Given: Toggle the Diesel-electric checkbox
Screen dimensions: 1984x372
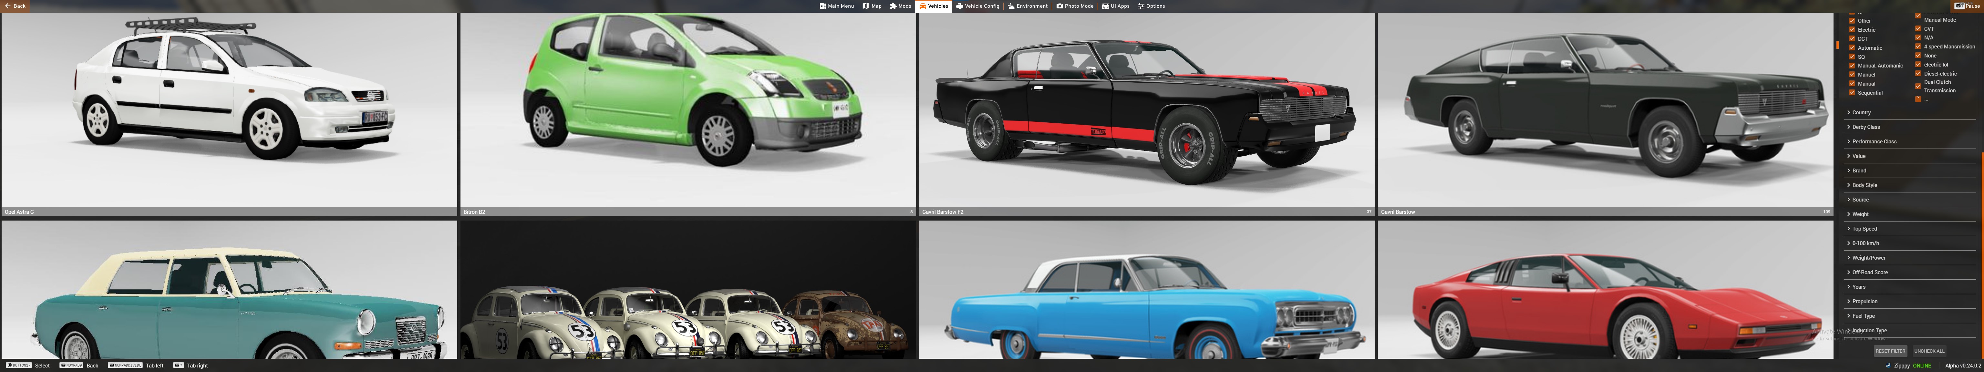Looking at the screenshot, I should point(1918,73).
